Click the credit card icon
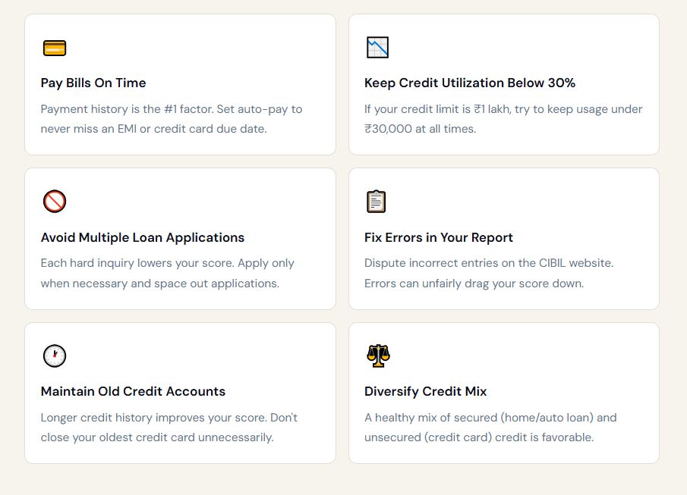The width and height of the screenshot is (687, 495). (55, 48)
